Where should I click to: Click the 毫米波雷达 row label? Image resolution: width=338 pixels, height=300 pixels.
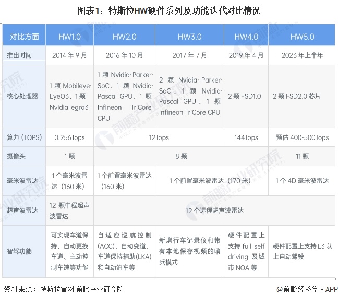pyautogui.click(x=24, y=181)
